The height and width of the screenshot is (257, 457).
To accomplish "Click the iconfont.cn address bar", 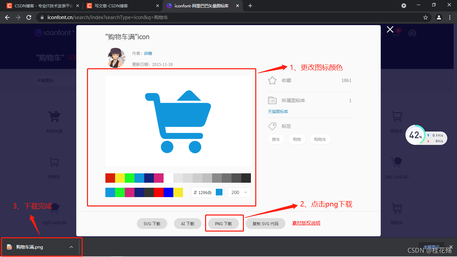I will 234,17.
